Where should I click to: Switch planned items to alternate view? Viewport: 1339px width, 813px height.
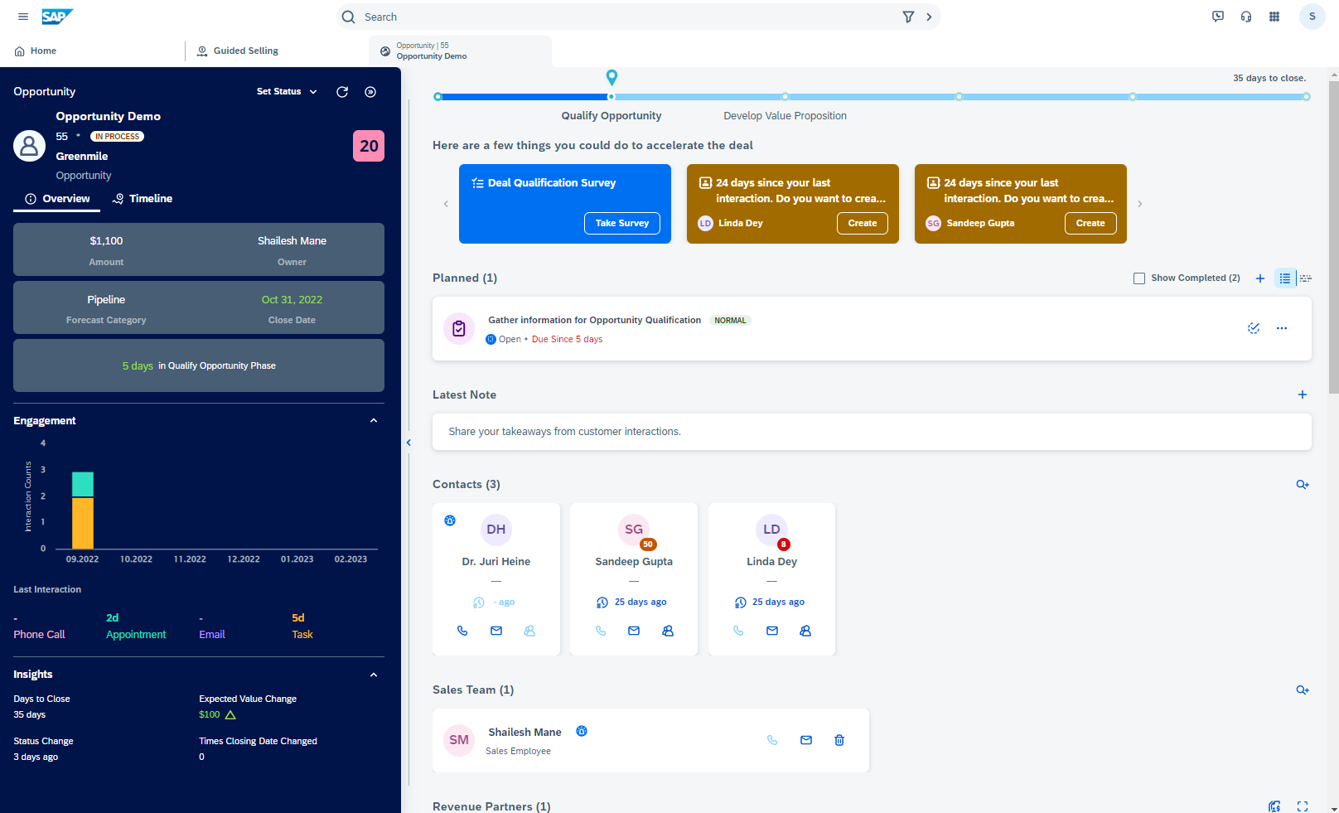(1306, 278)
